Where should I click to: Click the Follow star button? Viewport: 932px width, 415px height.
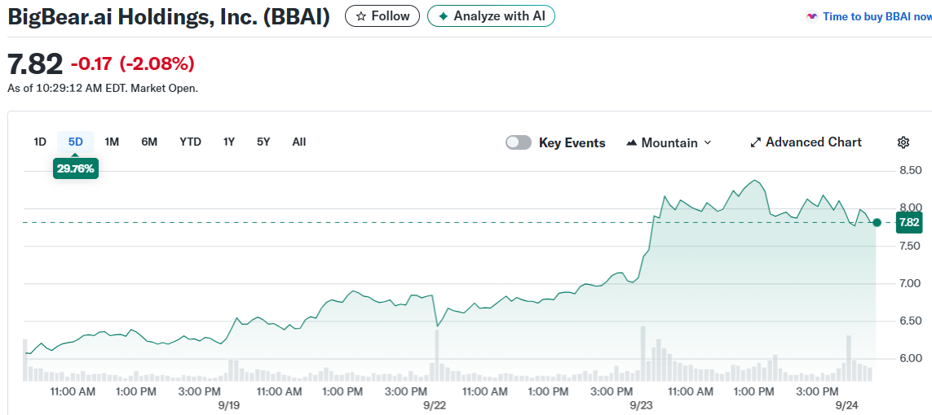click(x=382, y=16)
